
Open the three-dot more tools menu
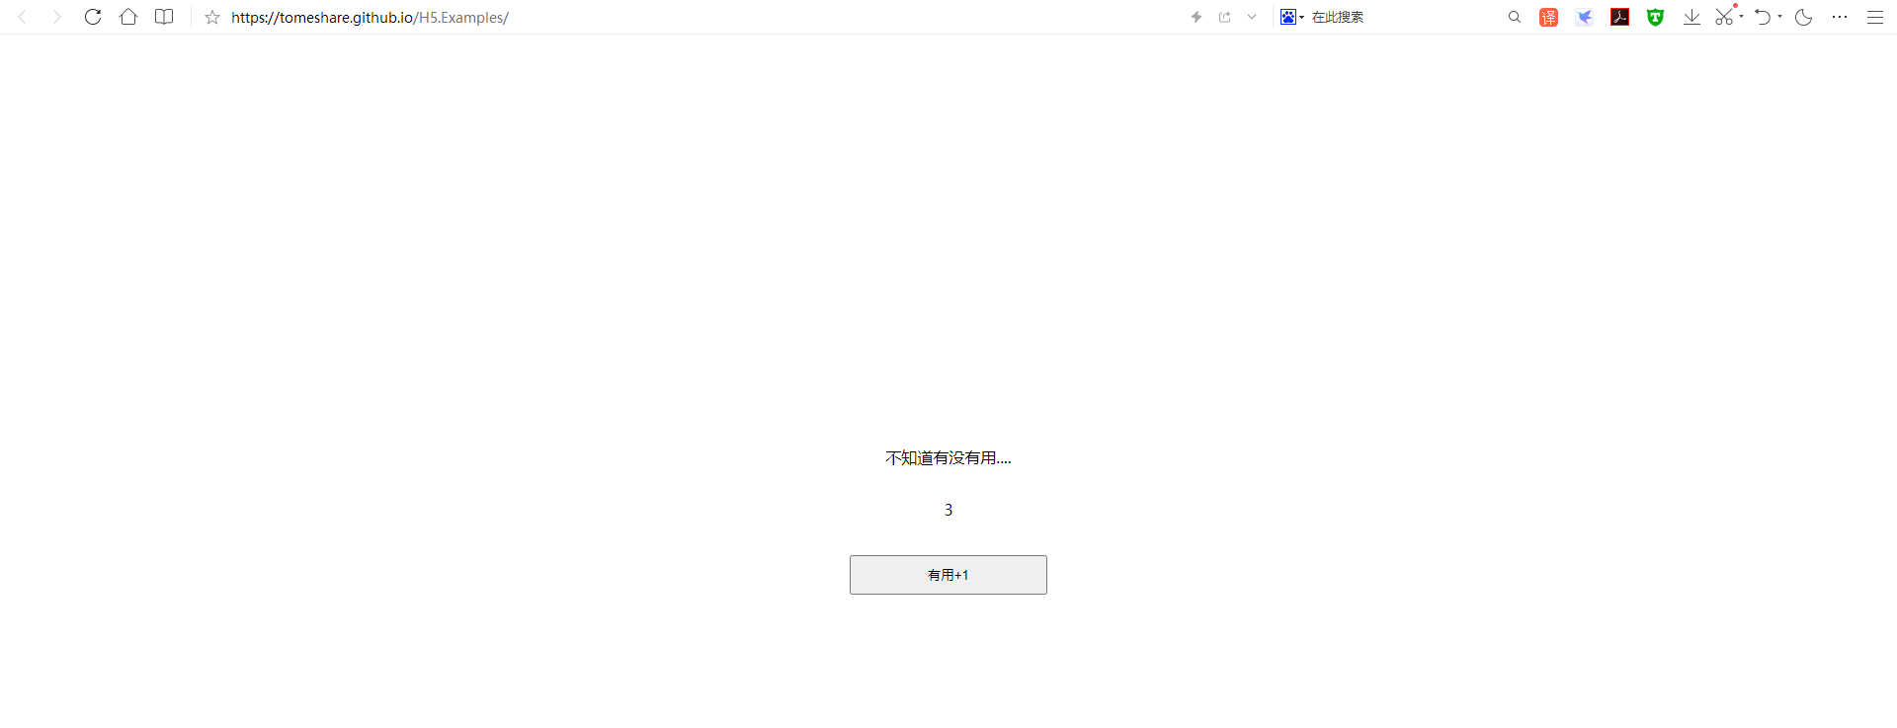tap(1840, 17)
